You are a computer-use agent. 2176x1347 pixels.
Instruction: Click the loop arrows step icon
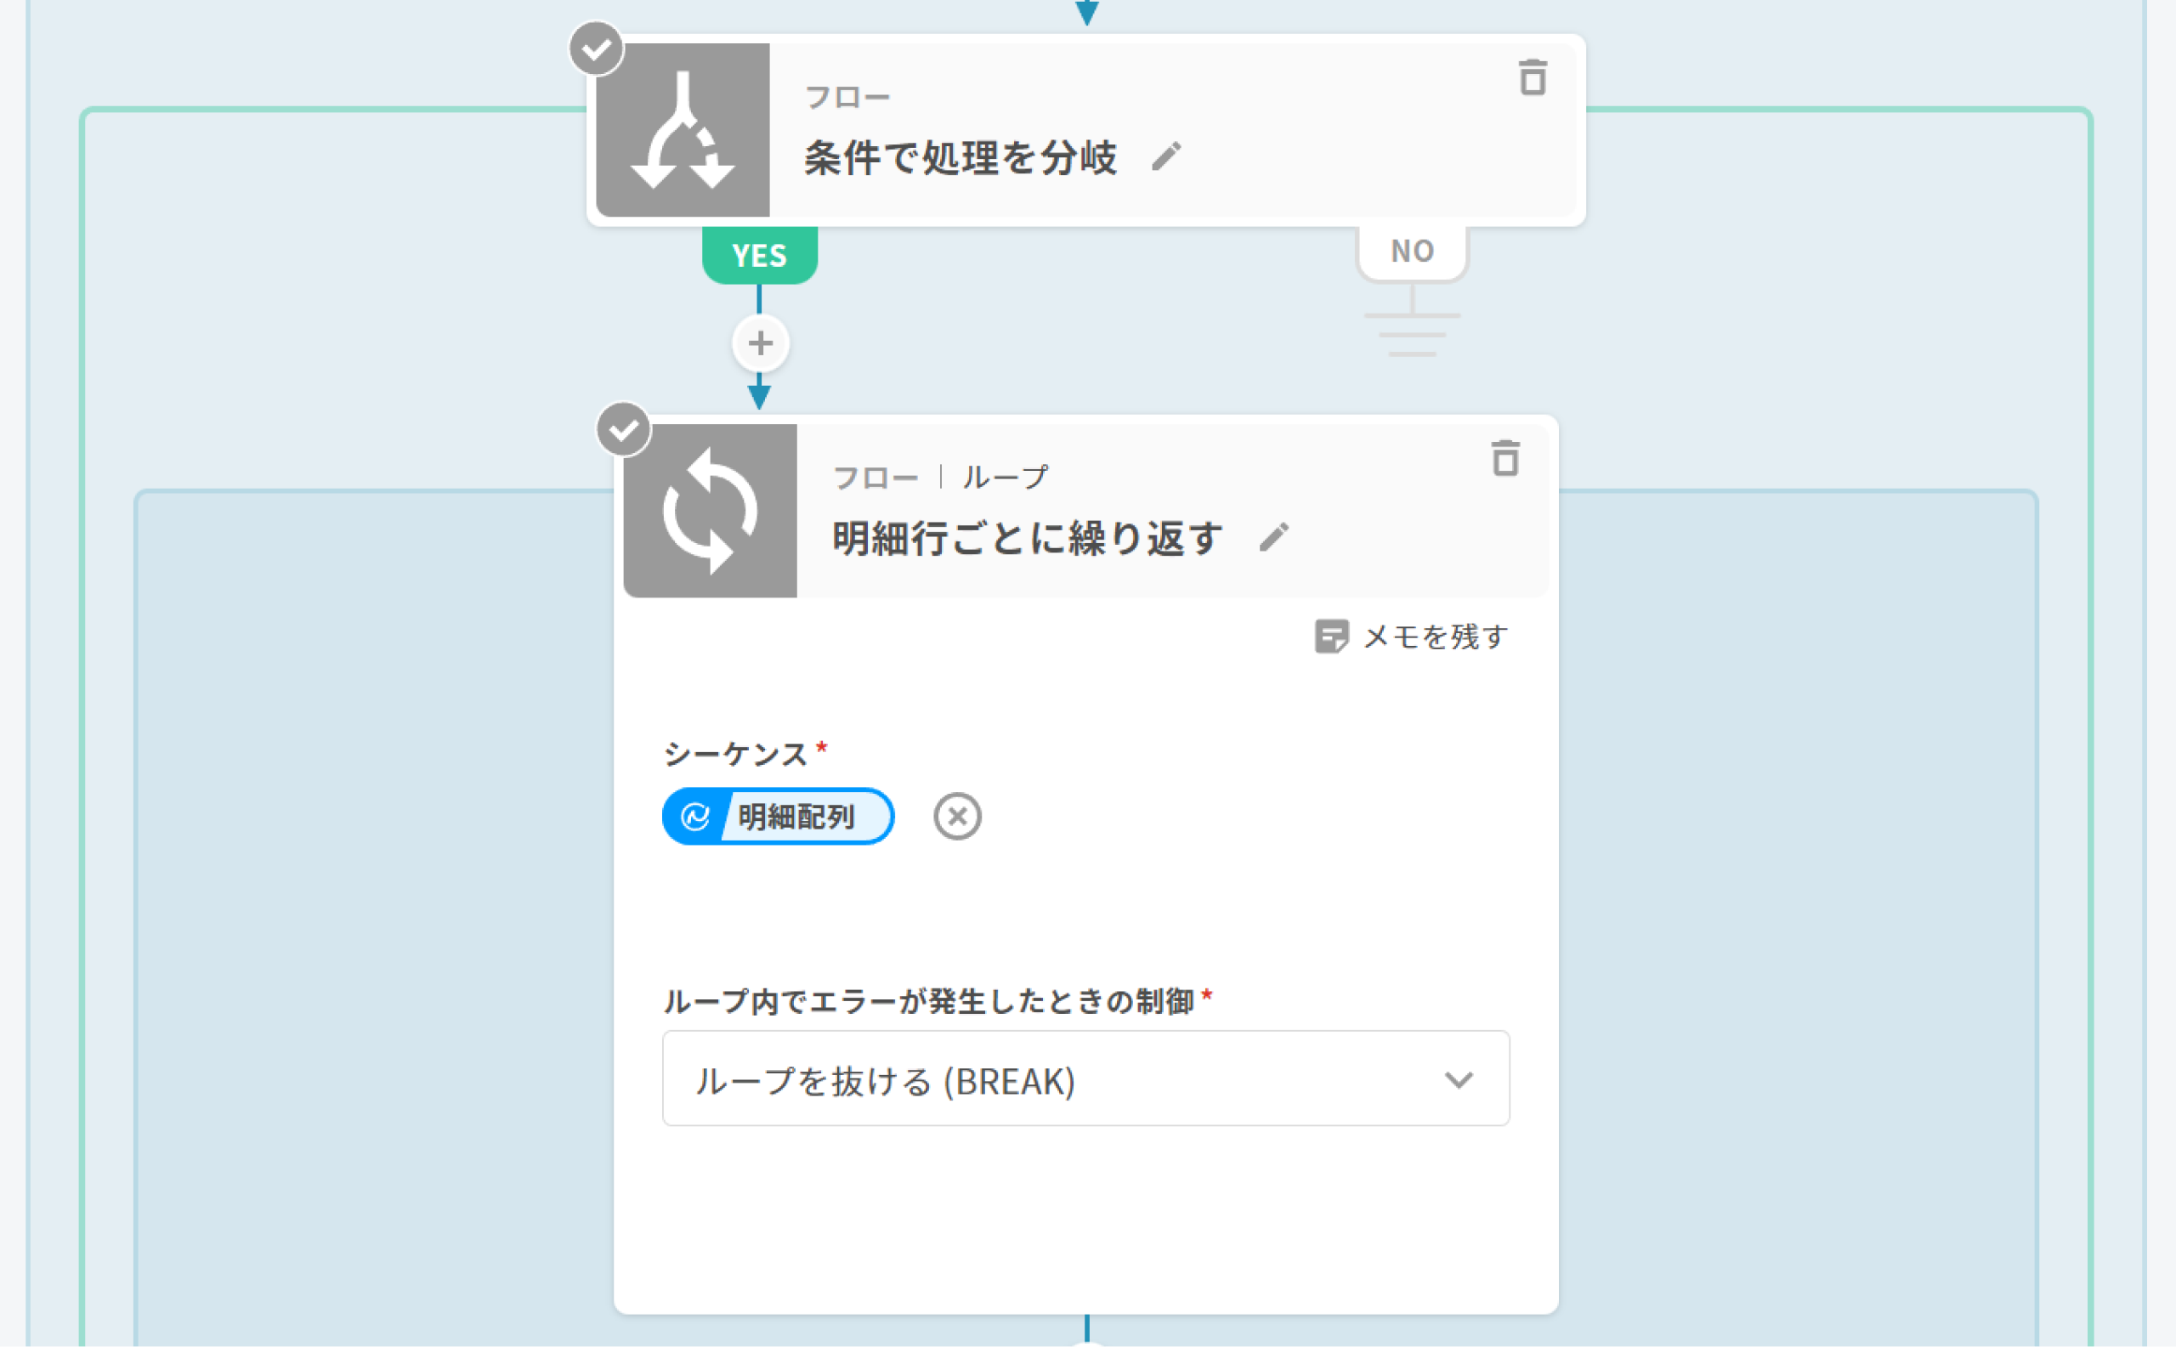pyautogui.click(x=711, y=511)
